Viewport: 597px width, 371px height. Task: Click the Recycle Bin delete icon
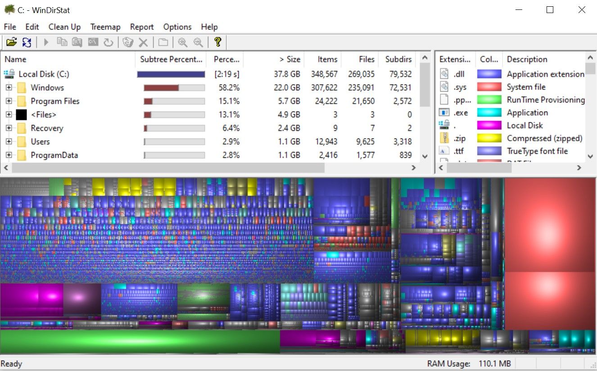127,42
